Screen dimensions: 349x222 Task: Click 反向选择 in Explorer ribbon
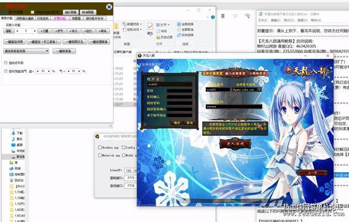[185, 35]
